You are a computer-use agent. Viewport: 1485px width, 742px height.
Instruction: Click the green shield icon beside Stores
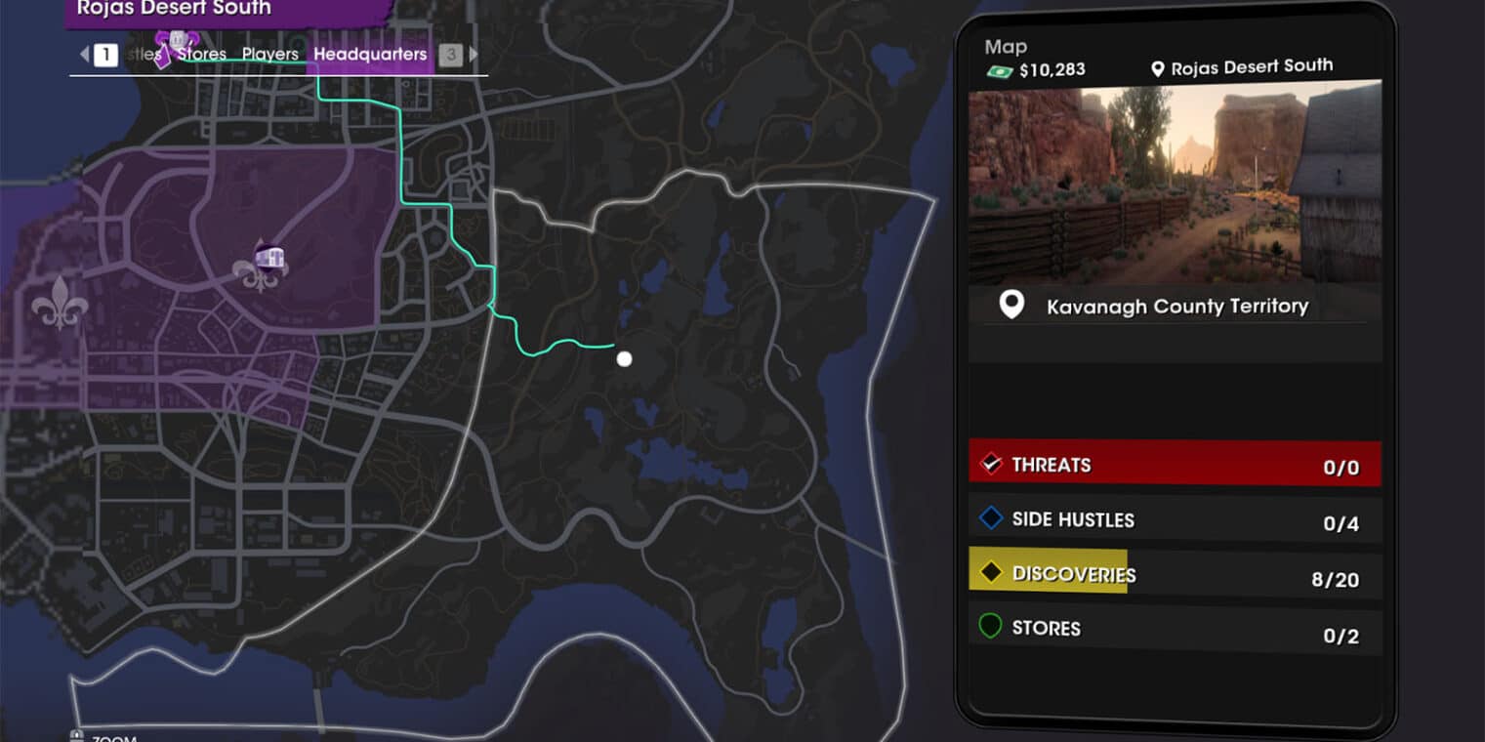point(990,626)
